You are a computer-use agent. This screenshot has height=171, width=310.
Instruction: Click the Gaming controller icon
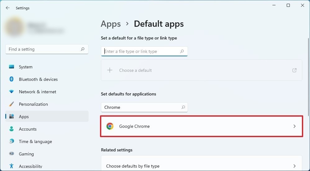11,154
